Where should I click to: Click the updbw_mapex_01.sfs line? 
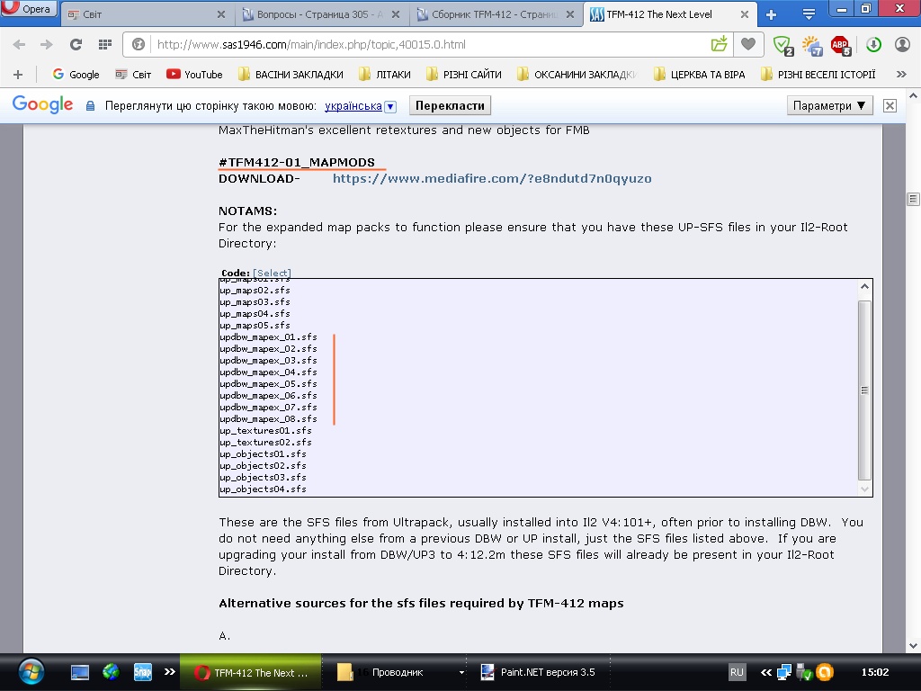pyautogui.click(x=268, y=337)
